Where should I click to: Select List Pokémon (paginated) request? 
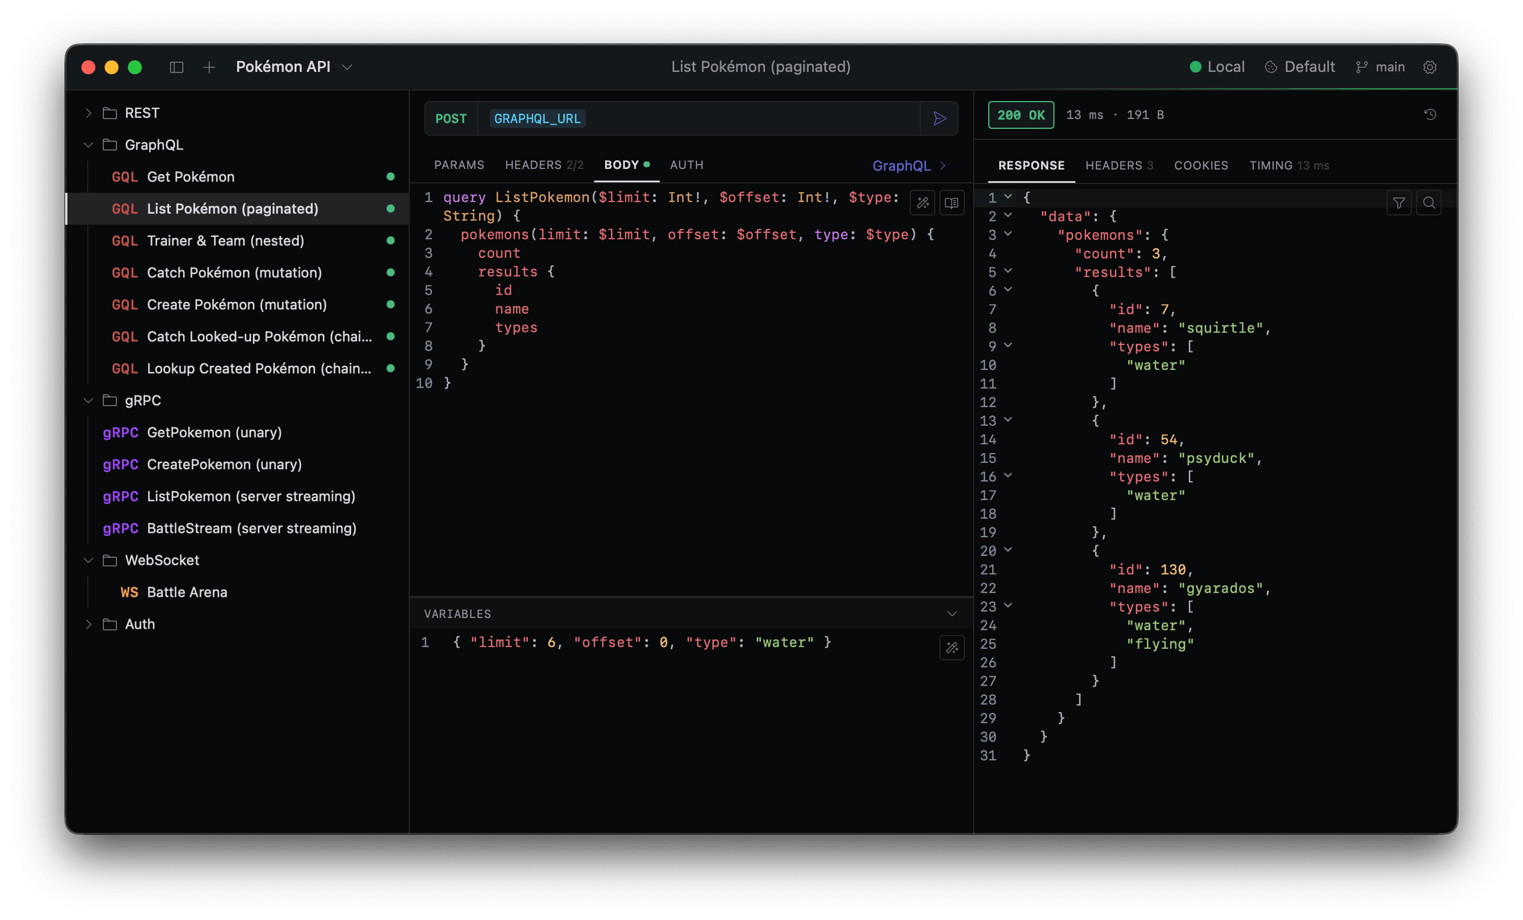237,209
